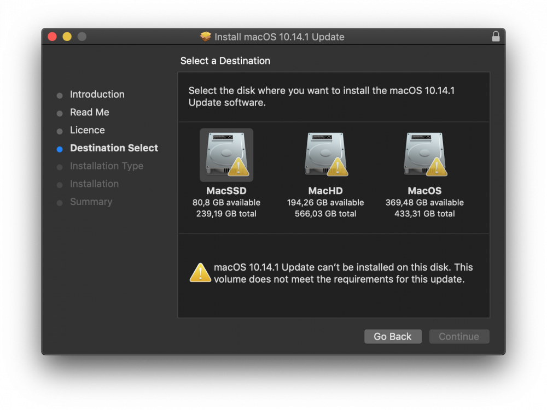This screenshot has height=410, width=547.
Task: Open the Read Me step
Action: pyautogui.click(x=90, y=112)
